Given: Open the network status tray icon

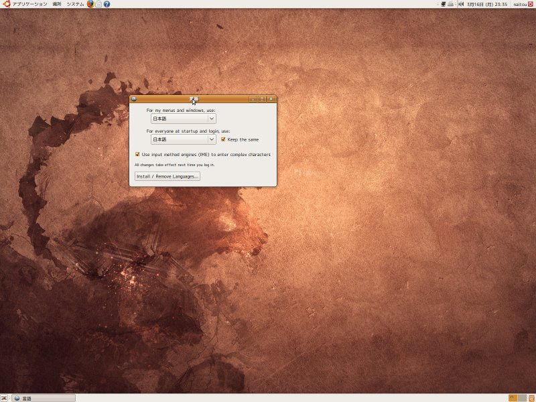Looking at the screenshot, I should pyautogui.click(x=444, y=4).
